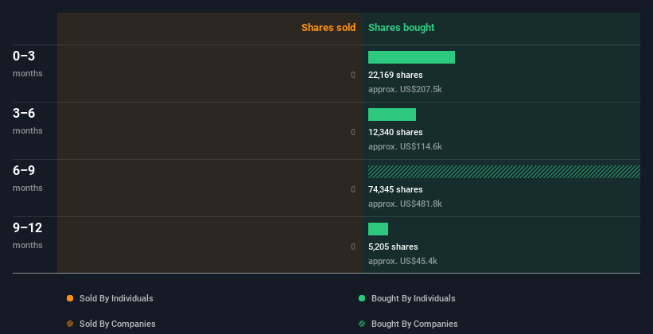Image resolution: width=653 pixels, height=334 pixels.
Task: Click the 0–3 months row label
Action: 28,64
